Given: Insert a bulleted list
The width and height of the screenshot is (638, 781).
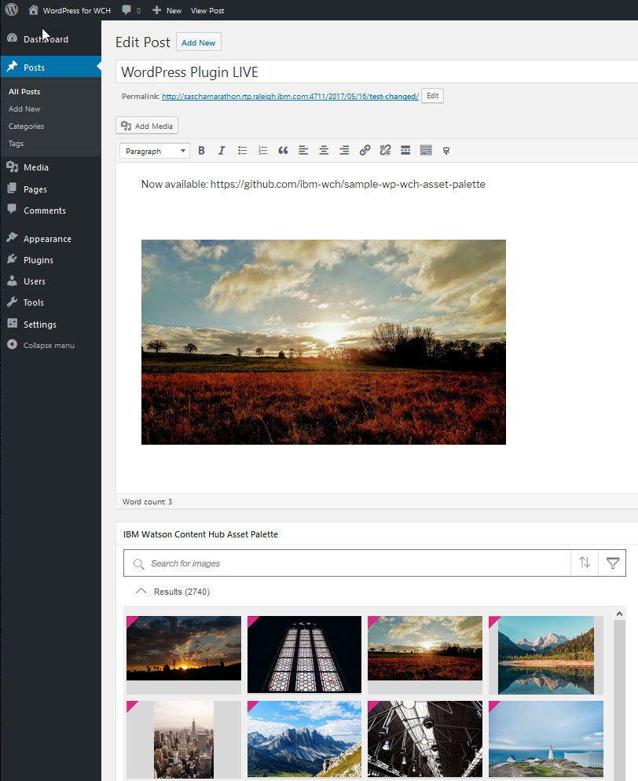Looking at the screenshot, I should (x=242, y=150).
